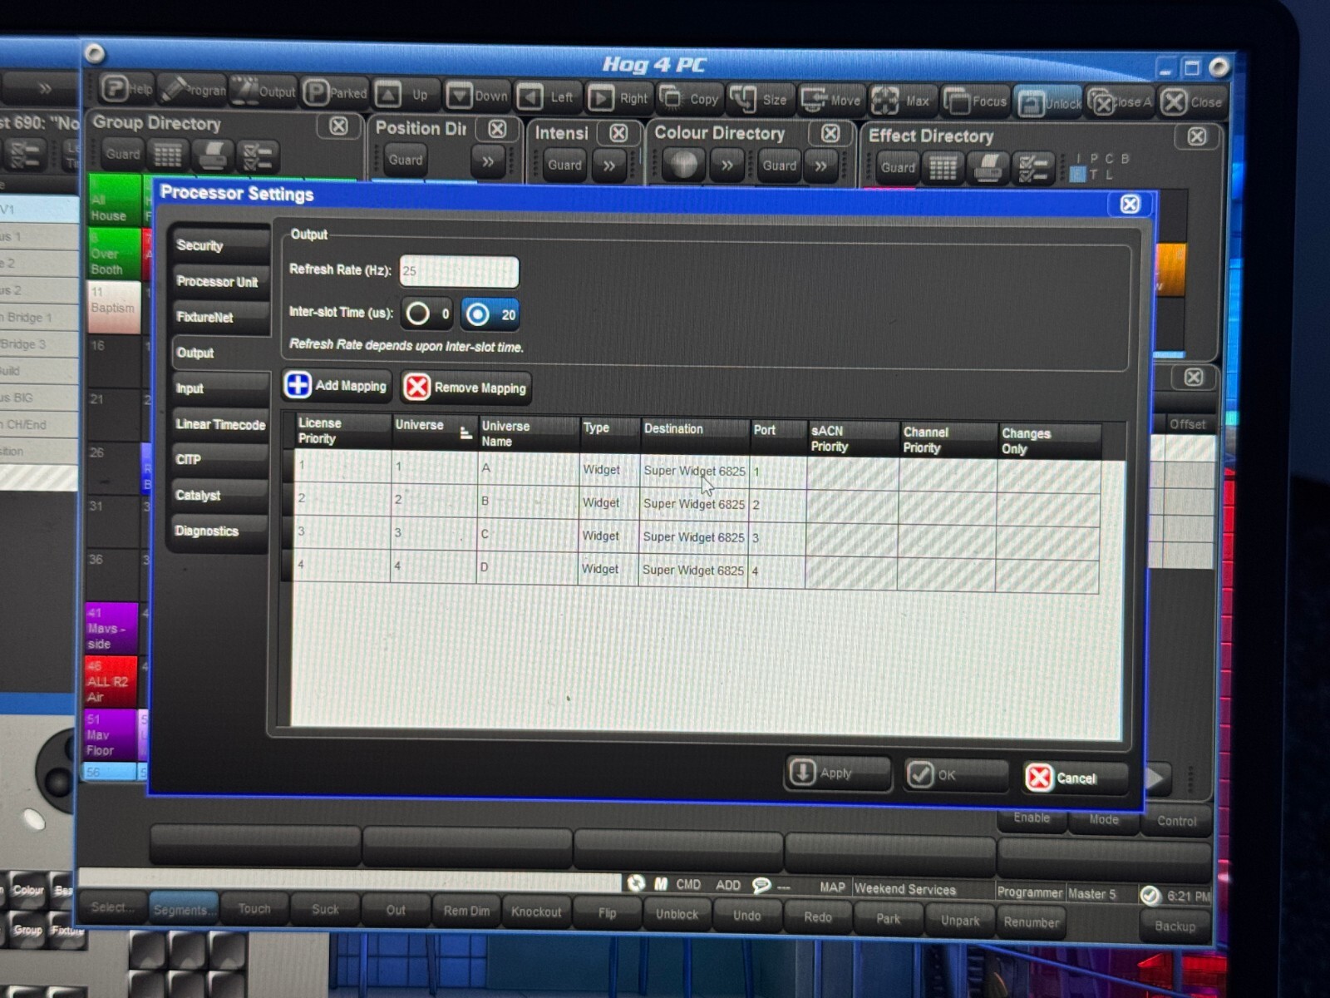Open the Catalyst settings tab
The height and width of the screenshot is (998, 1330).
pyautogui.click(x=219, y=495)
